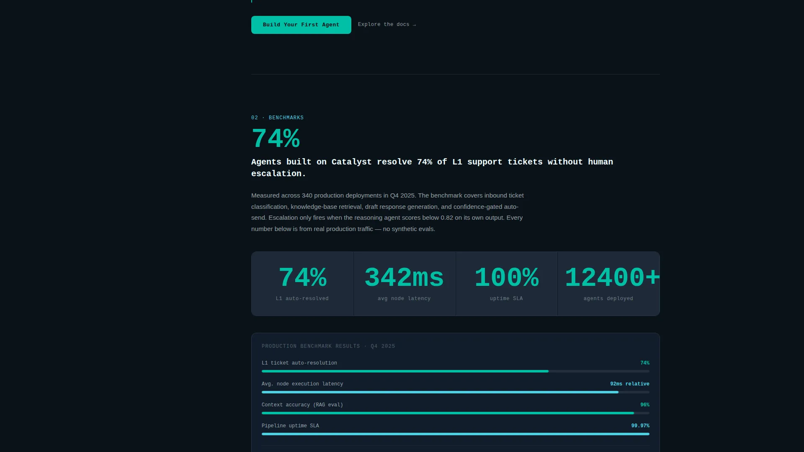The height and width of the screenshot is (452, 804).
Task: Click the Context accuracy (RAG eval) label
Action: click(302, 405)
